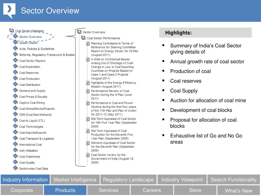Click the book icon beside International Coal
Screen dimensions: 261x196
pos(16,144)
